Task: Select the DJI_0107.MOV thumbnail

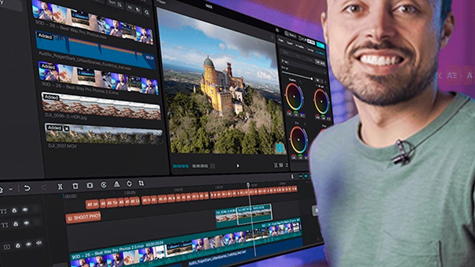Action: click(x=104, y=133)
